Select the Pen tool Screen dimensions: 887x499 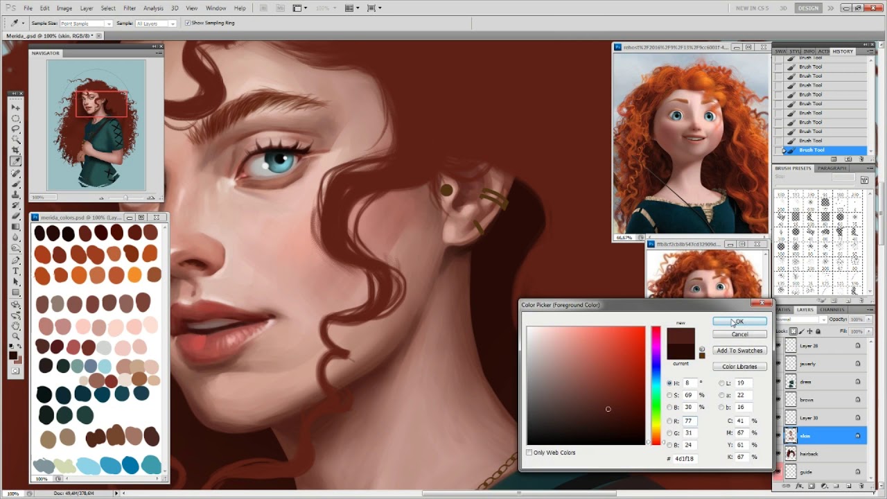pyautogui.click(x=15, y=260)
